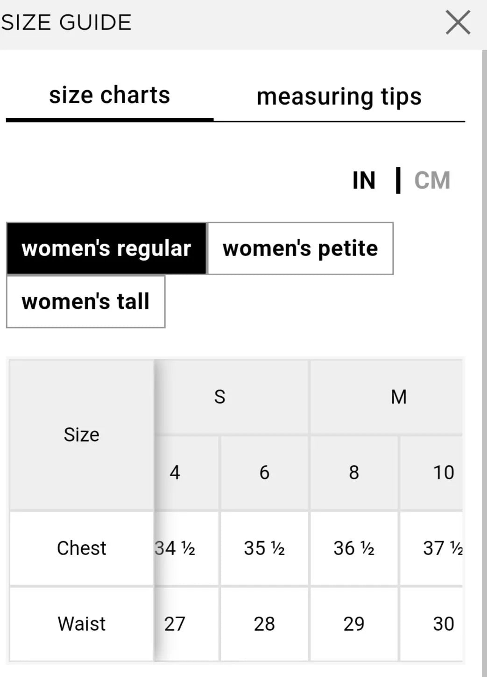Click the Waist row label
487x677 pixels.
pos(81,624)
